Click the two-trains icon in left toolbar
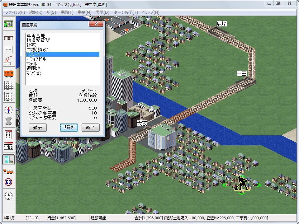Image resolution: width=299 pixels, height=224 pixels. 9,171
